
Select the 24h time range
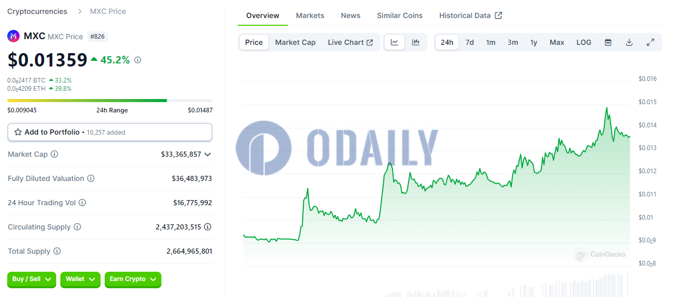tap(447, 42)
